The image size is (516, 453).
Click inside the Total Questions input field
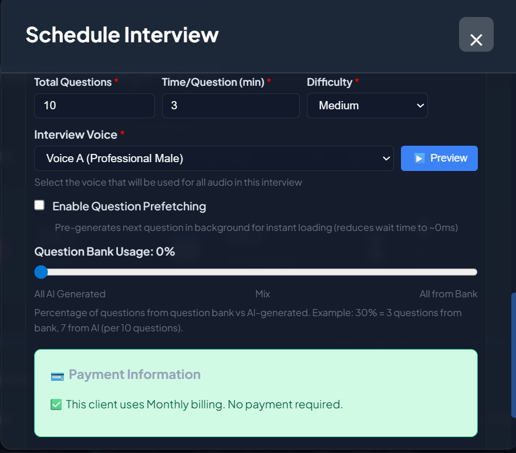tap(94, 105)
